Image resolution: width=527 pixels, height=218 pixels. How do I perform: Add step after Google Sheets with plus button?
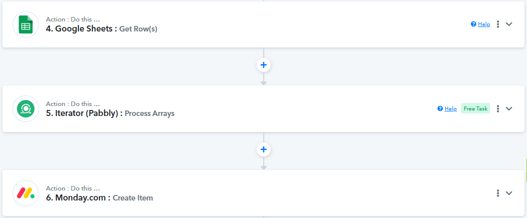tap(264, 64)
